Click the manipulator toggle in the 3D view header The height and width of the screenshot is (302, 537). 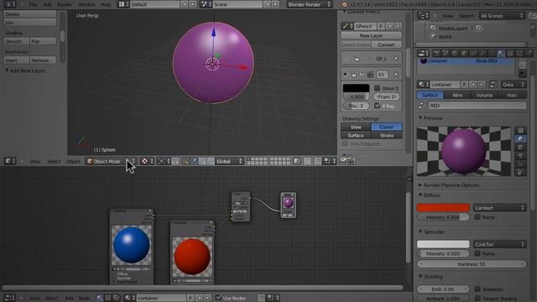click(185, 161)
